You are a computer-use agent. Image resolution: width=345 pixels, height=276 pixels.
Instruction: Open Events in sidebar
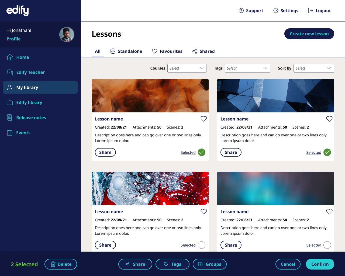(x=40, y=133)
